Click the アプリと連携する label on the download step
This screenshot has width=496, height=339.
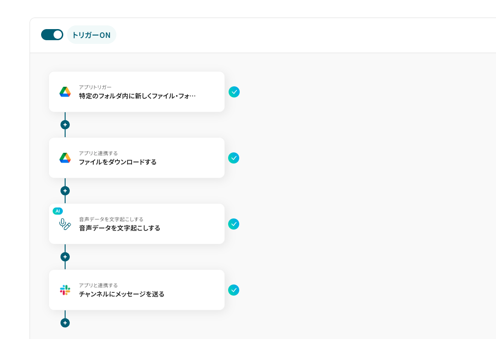pos(98,153)
